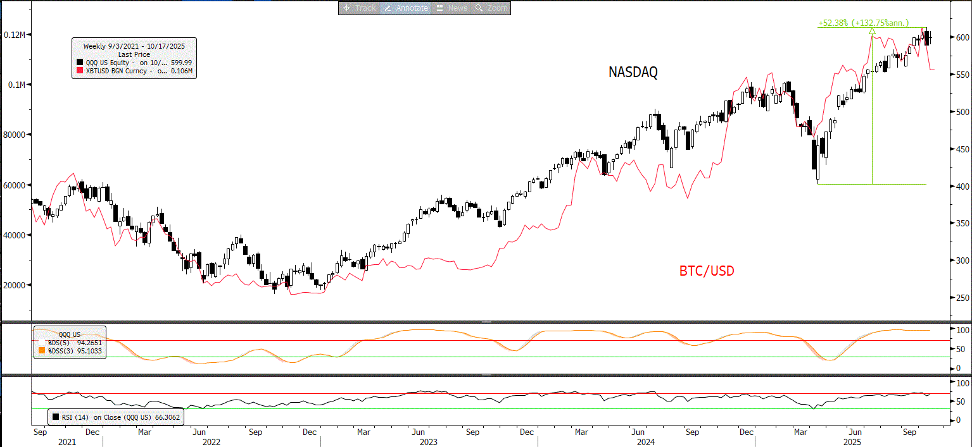Select the Annotate pencil icon
This screenshot has width=972, height=447.
[387, 8]
